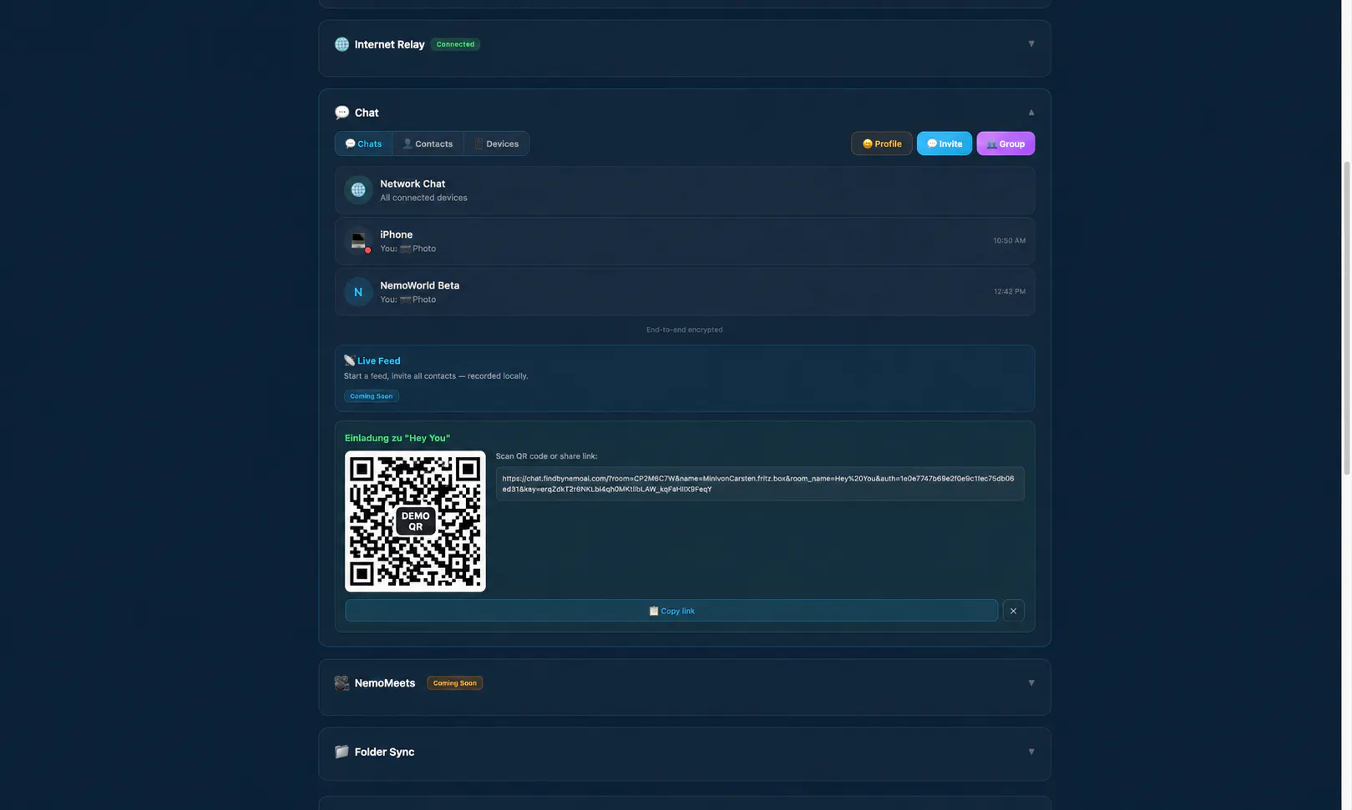
Task: Open the NemoWorld Beta conversation
Action: [x=685, y=292]
